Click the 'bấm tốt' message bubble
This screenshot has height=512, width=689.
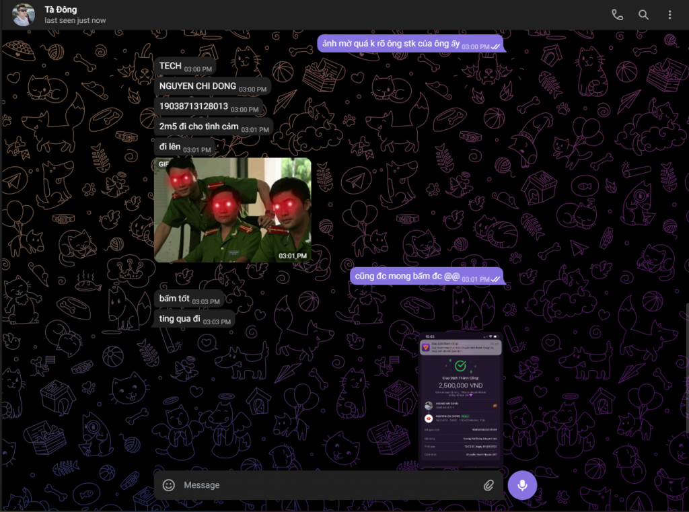pyautogui.click(x=174, y=298)
